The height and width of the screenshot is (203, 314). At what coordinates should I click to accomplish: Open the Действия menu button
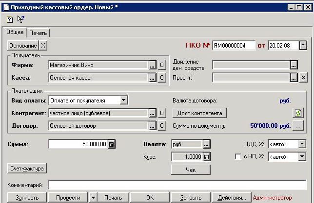point(232,198)
